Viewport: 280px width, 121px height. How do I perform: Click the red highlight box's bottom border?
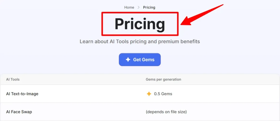click(x=140, y=35)
